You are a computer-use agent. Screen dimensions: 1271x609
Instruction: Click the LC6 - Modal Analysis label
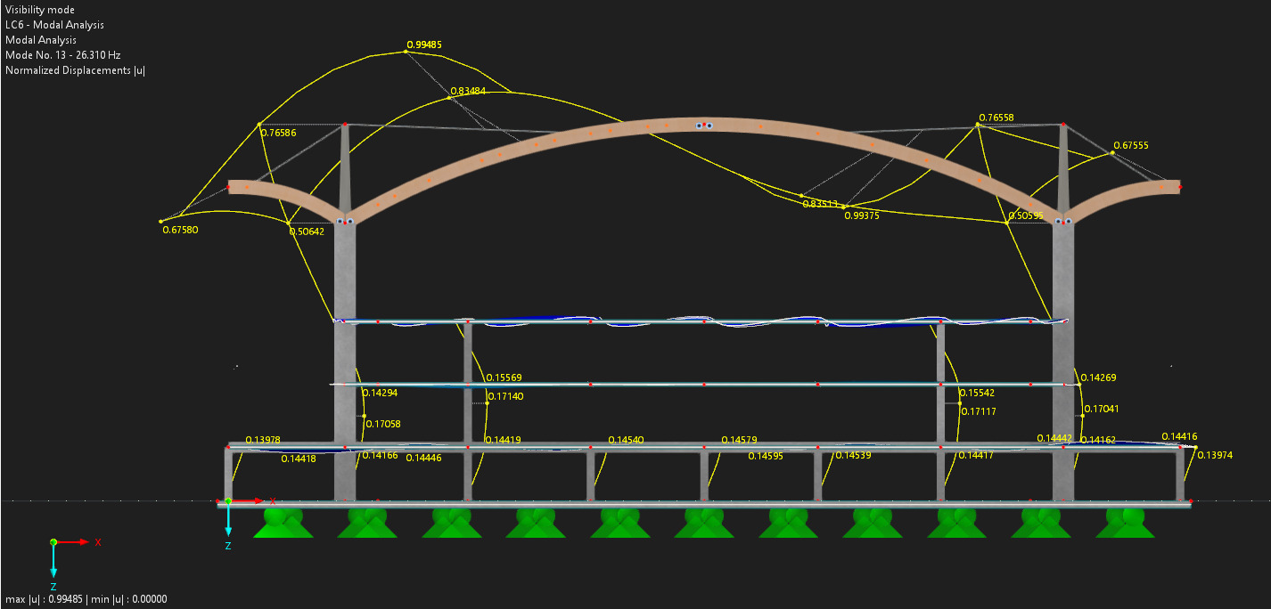point(54,25)
